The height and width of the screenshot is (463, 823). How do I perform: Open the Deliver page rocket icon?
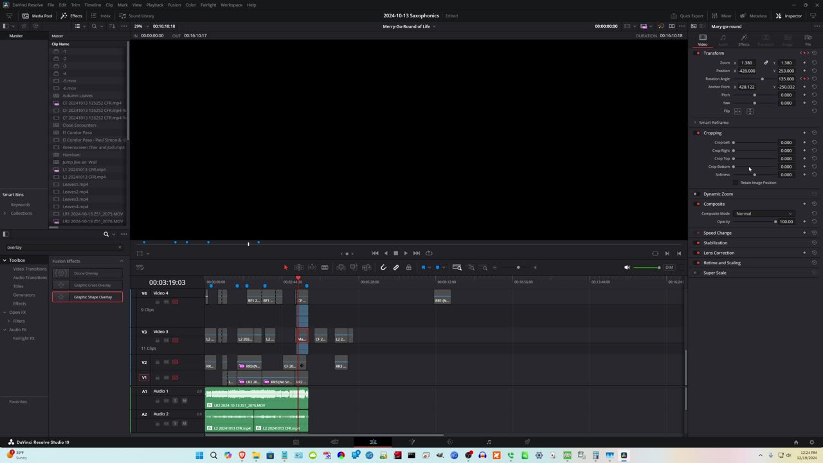coord(527,442)
